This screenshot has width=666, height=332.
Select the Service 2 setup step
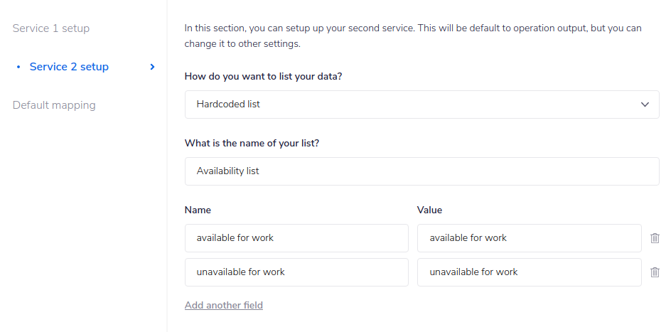69,67
